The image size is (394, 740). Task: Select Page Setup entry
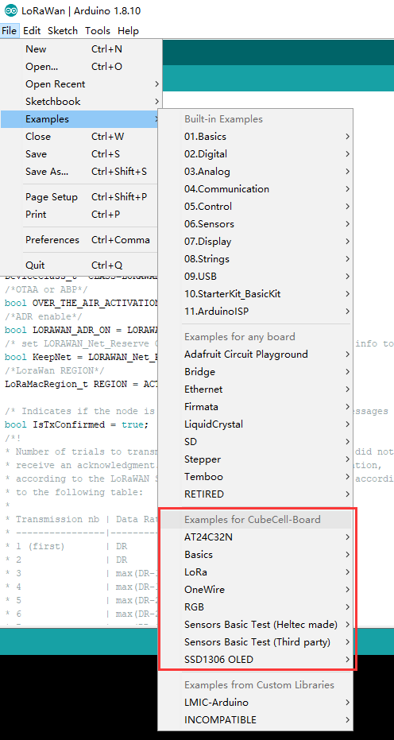click(81, 197)
